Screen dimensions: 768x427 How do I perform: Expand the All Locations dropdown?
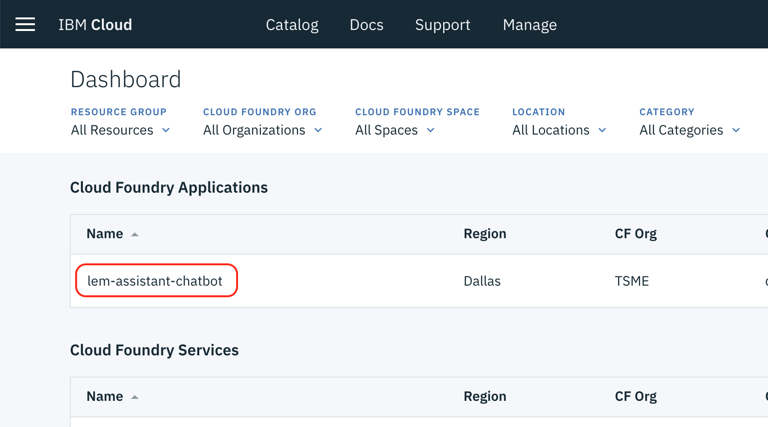coord(559,130)
